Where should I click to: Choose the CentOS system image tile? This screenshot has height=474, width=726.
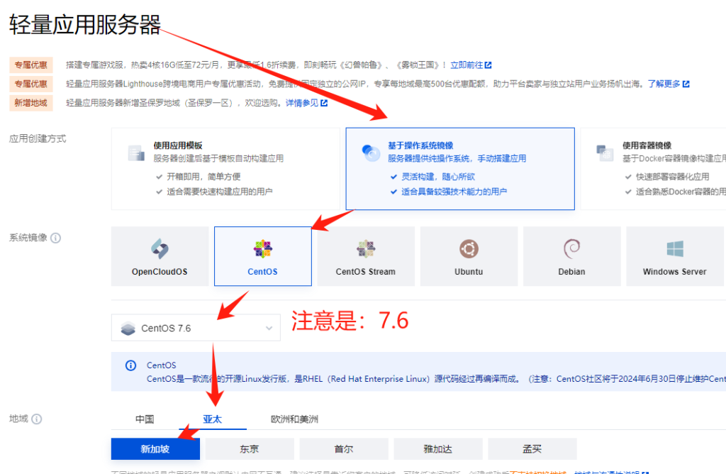coord(262,256)
